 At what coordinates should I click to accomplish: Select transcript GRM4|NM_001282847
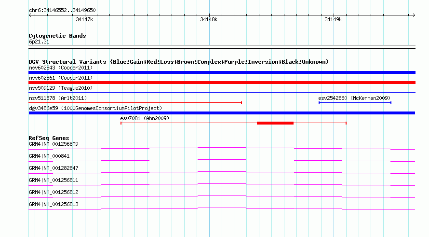[54, 168]
